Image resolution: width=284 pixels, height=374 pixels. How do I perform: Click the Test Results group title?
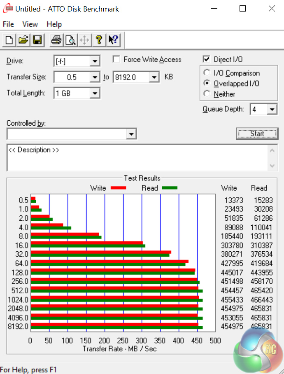pyautogui.click(x=142, y=178)
